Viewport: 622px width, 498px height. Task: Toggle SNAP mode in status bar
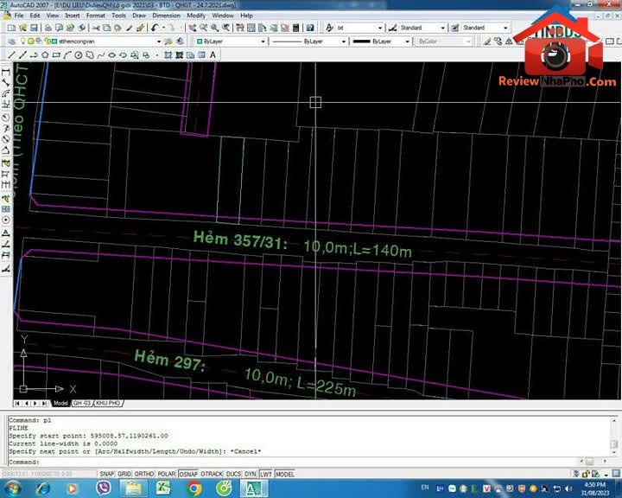click(107, 474)
